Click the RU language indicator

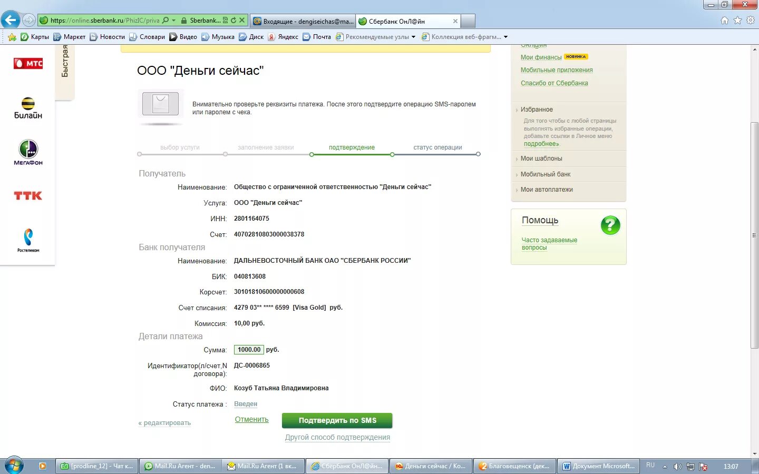tap(650, 466)
